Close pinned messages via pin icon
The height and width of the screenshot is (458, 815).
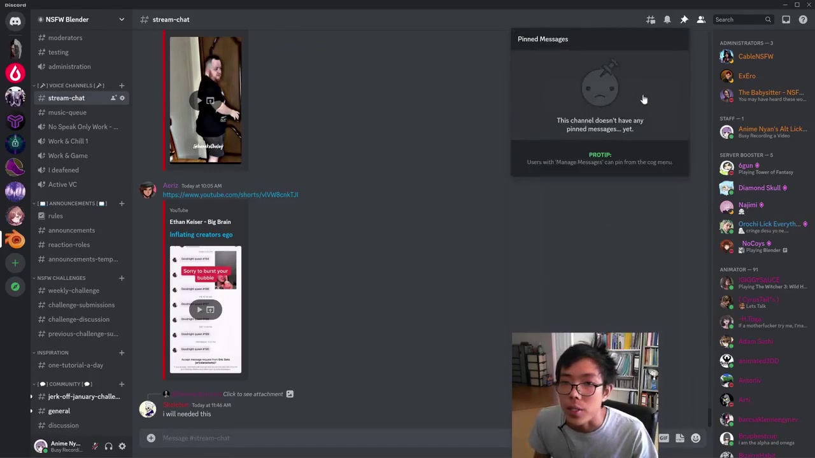point(684,20)
